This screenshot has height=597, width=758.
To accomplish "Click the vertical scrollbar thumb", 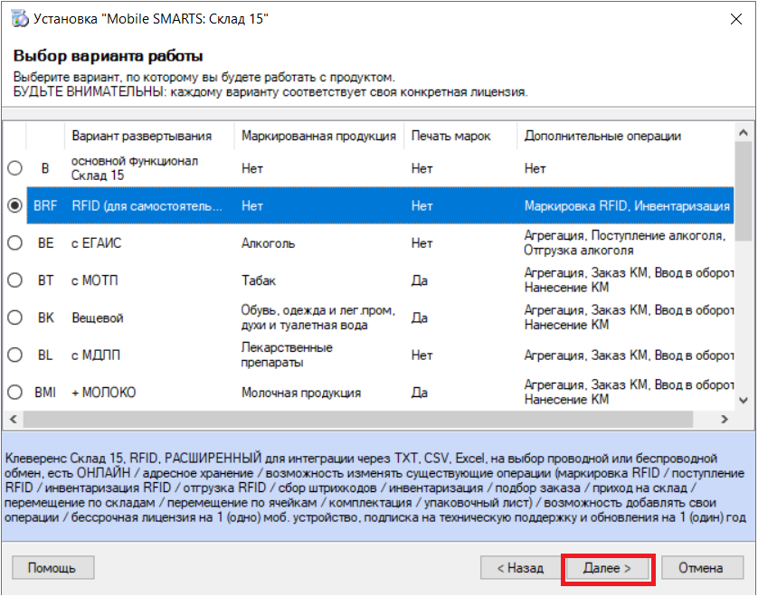I will (744, 191).
